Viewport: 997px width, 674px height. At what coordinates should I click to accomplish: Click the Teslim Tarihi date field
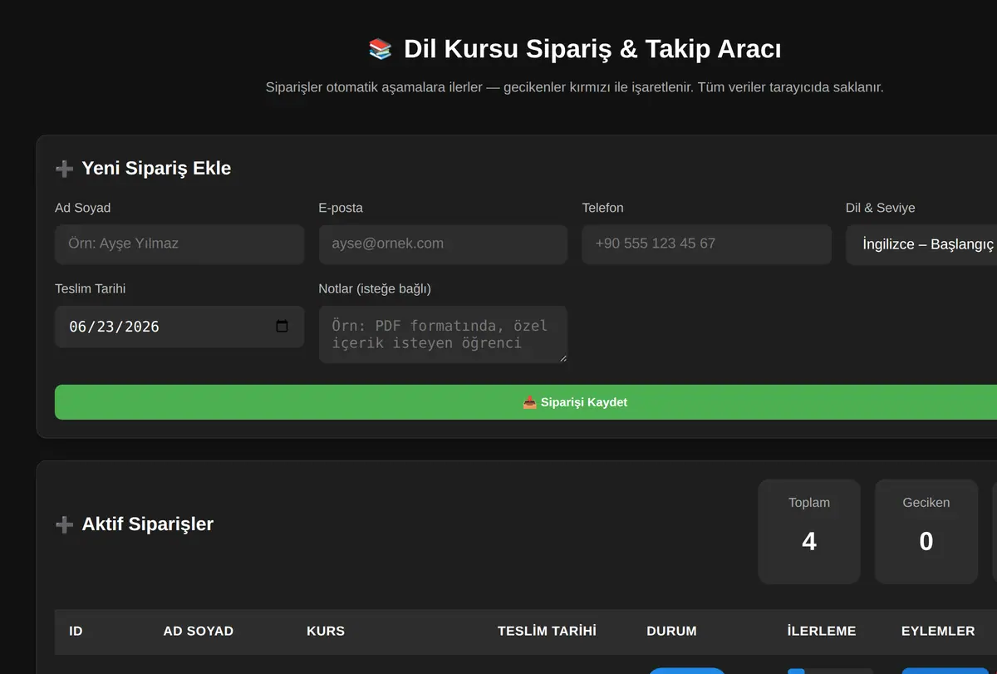179,327
